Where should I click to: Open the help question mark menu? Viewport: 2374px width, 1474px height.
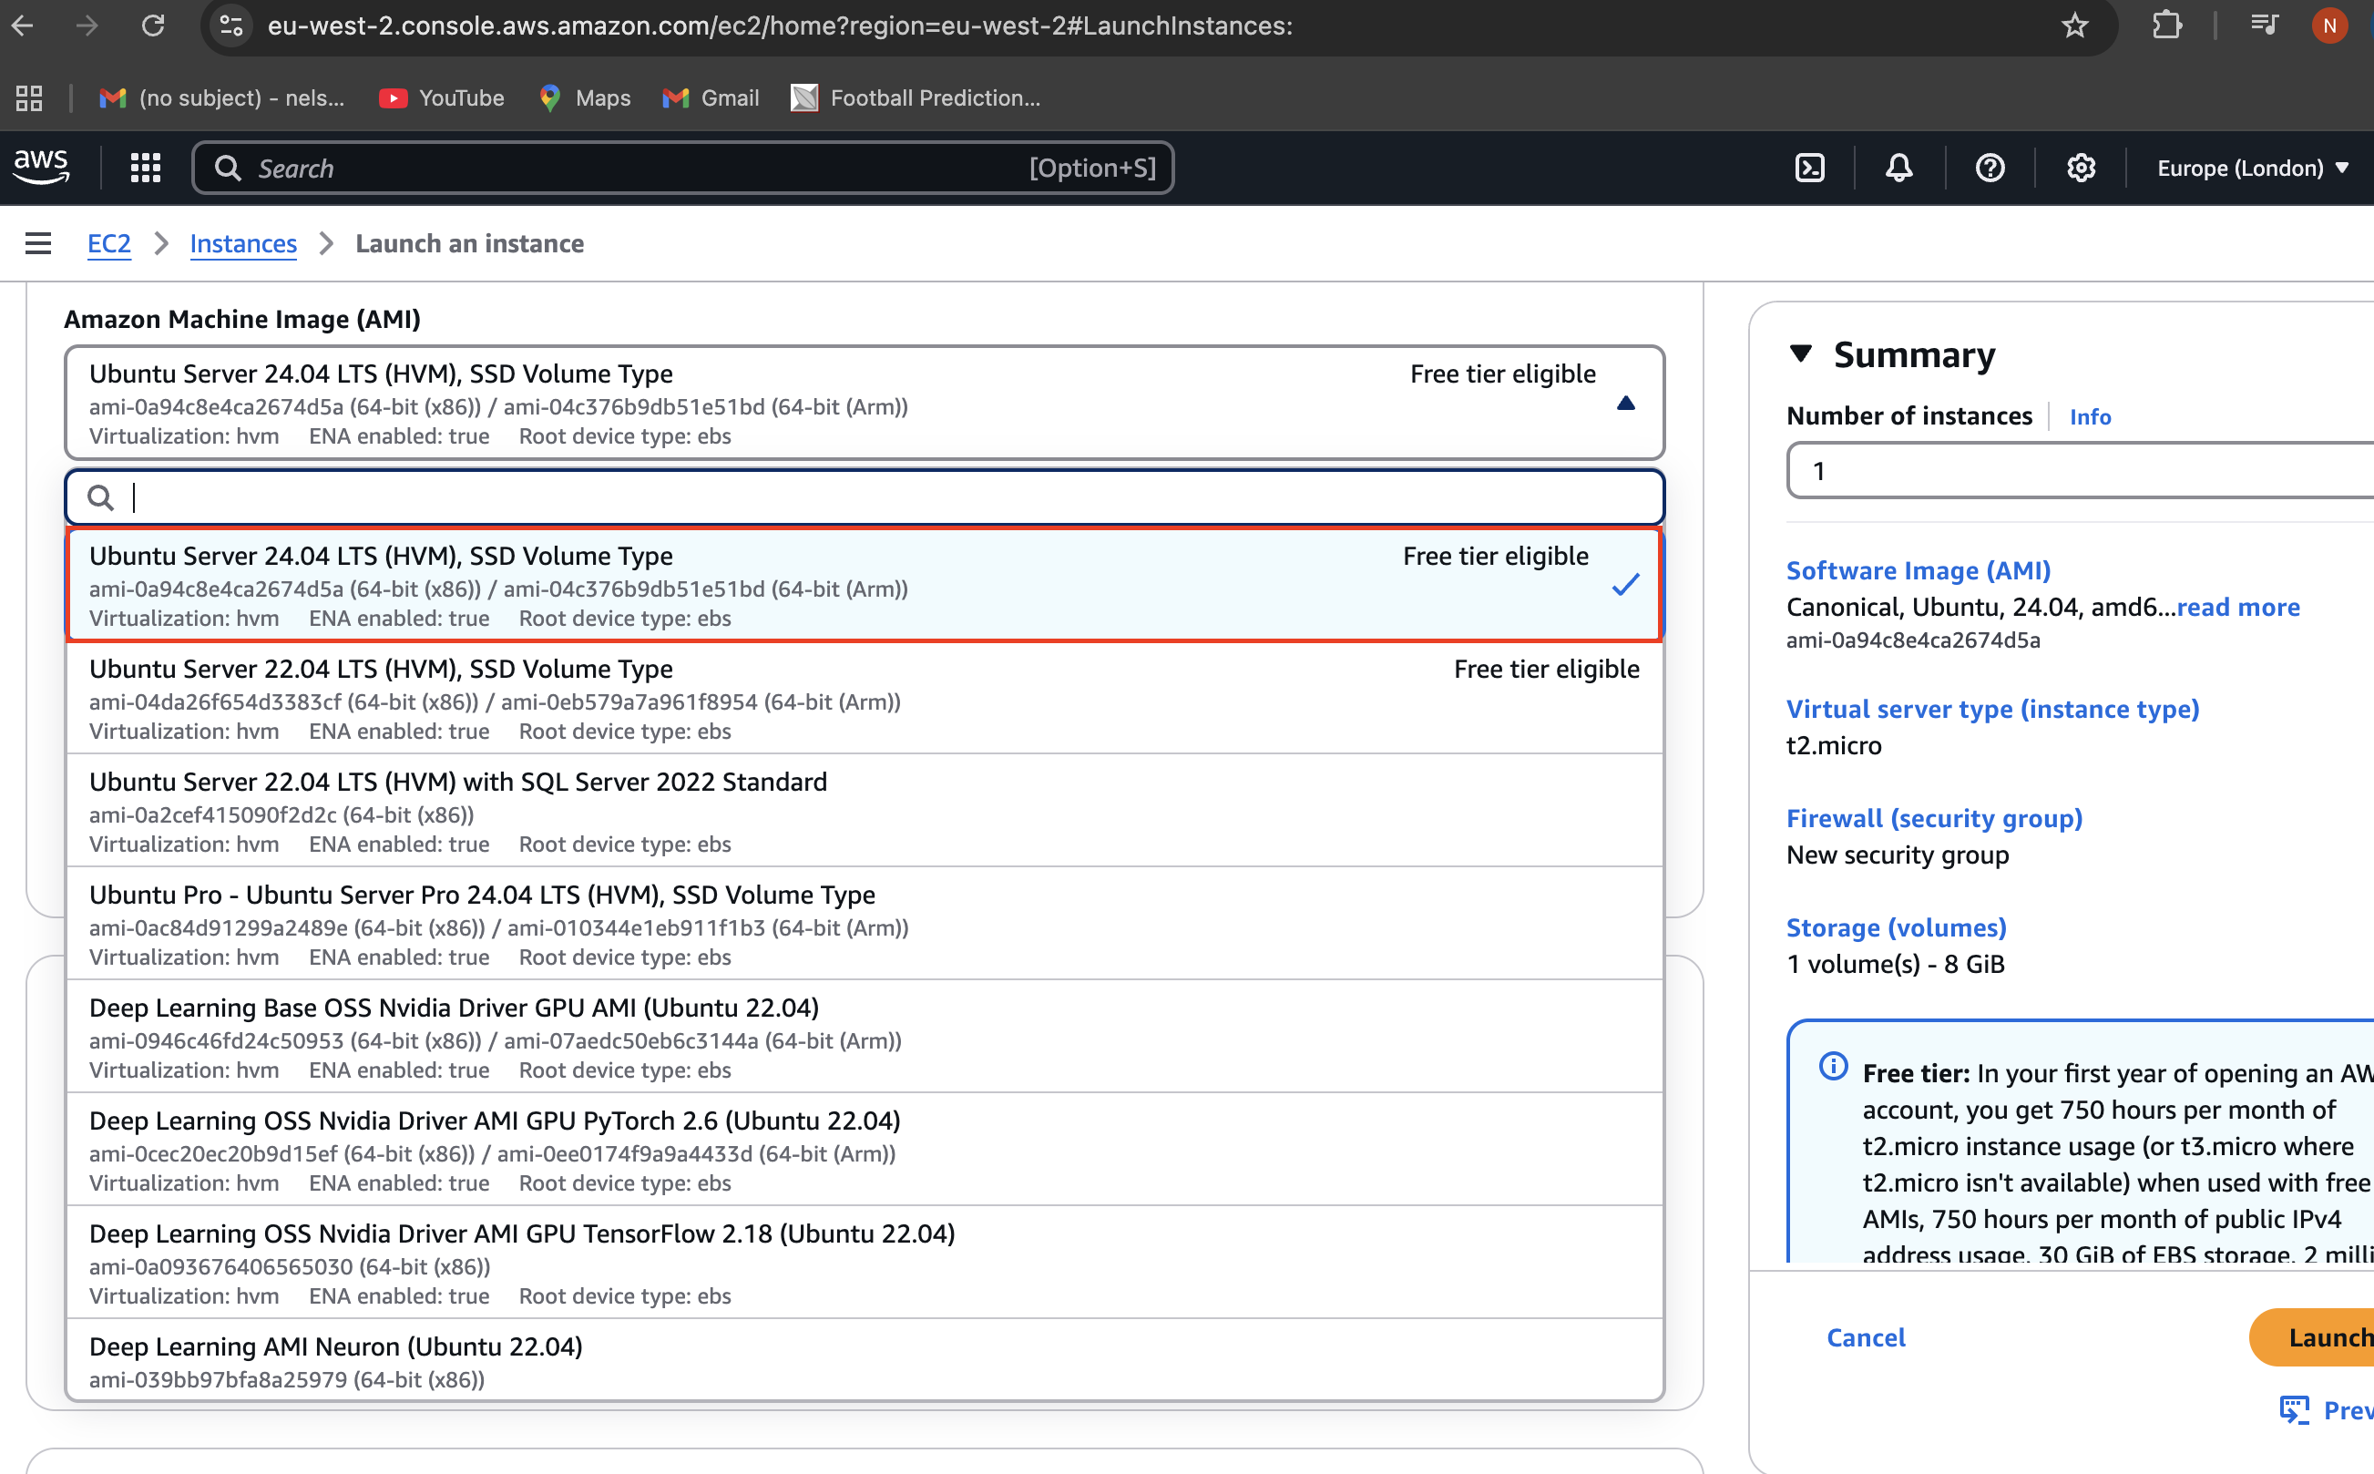coord(1989,168)
